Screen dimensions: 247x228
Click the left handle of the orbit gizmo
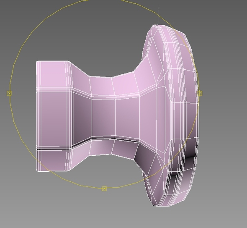pos(9,93)
